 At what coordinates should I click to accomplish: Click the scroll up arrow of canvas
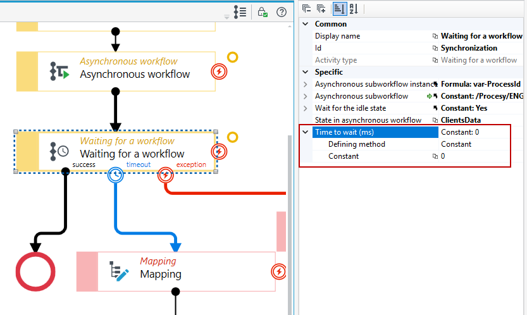(x=290, y=26)
